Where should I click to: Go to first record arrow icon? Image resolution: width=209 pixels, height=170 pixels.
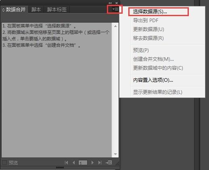click(66, 163)
